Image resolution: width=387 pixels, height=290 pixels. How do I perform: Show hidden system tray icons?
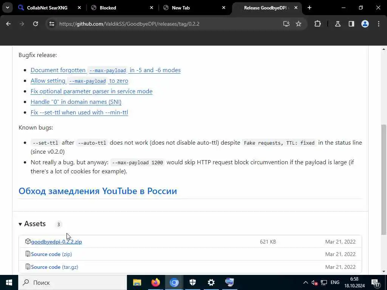point(305,282)
